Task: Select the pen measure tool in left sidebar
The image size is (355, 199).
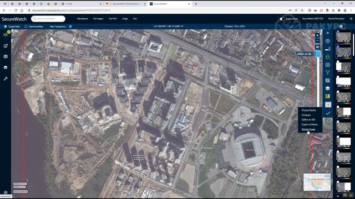Action: coord(6,78)
